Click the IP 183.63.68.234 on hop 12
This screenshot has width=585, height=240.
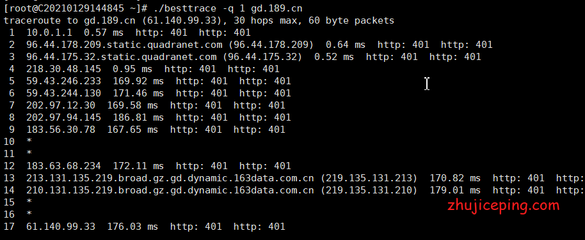pos(63,166)
